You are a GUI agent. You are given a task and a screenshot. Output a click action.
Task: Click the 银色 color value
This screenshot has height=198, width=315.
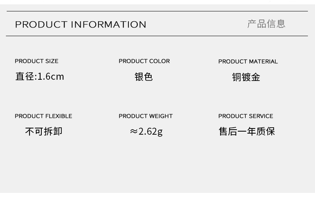point(144,77)
